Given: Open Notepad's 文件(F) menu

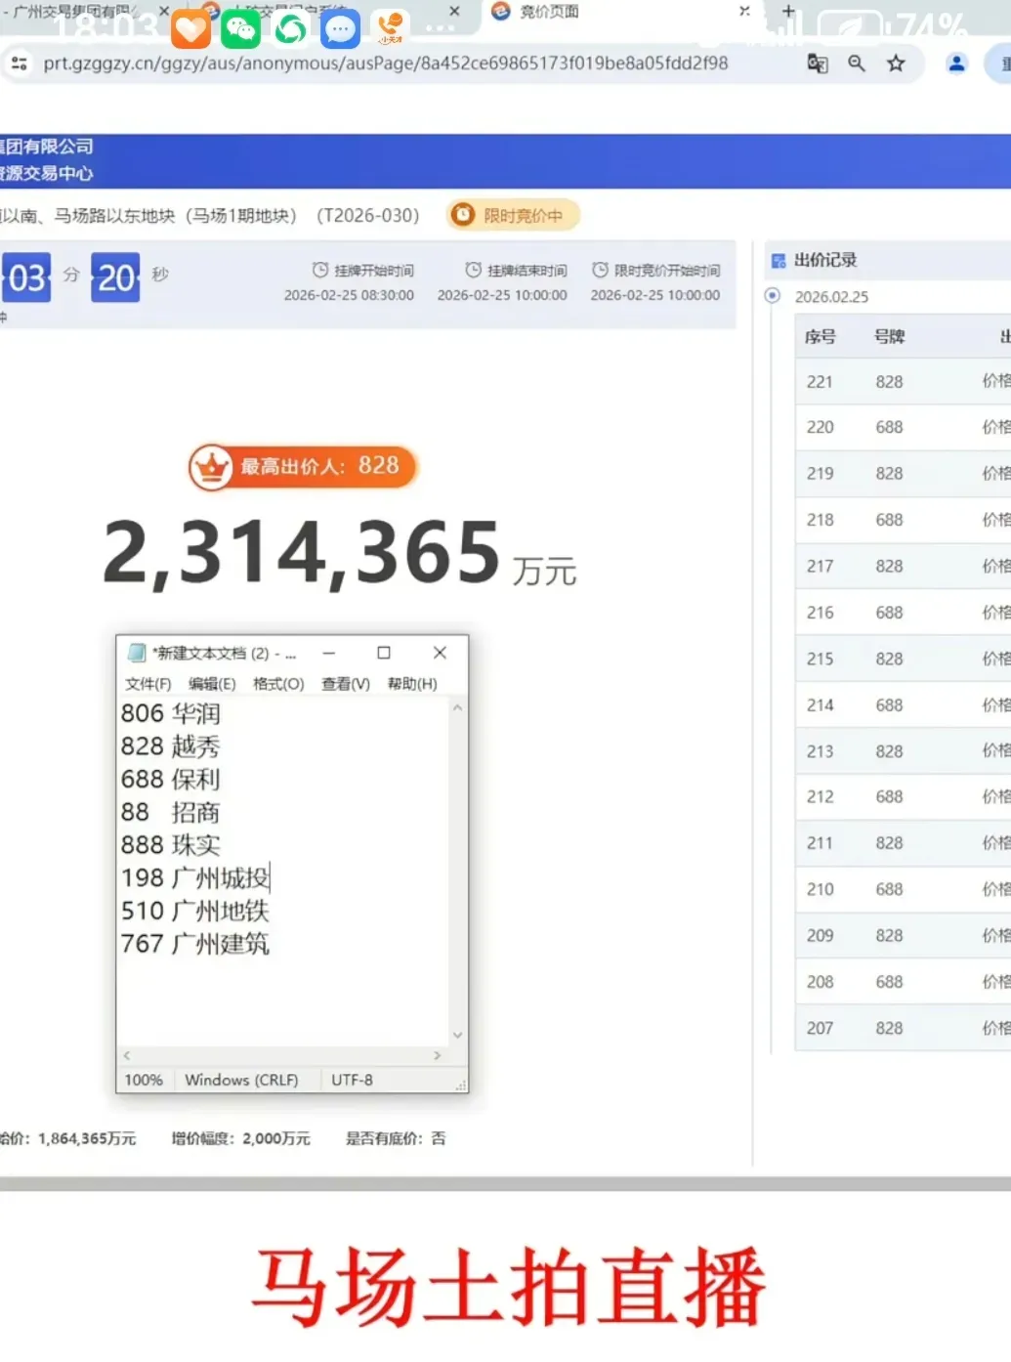Looking at the screenshot, I should click(x=147, y=684).
